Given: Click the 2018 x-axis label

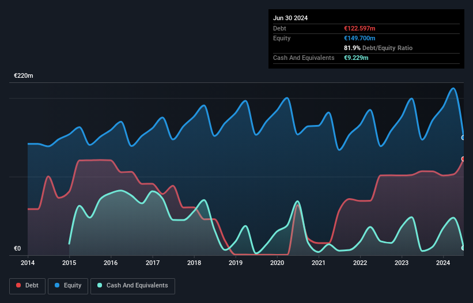Looking at the screenshot, I should [x=194, y=263].
